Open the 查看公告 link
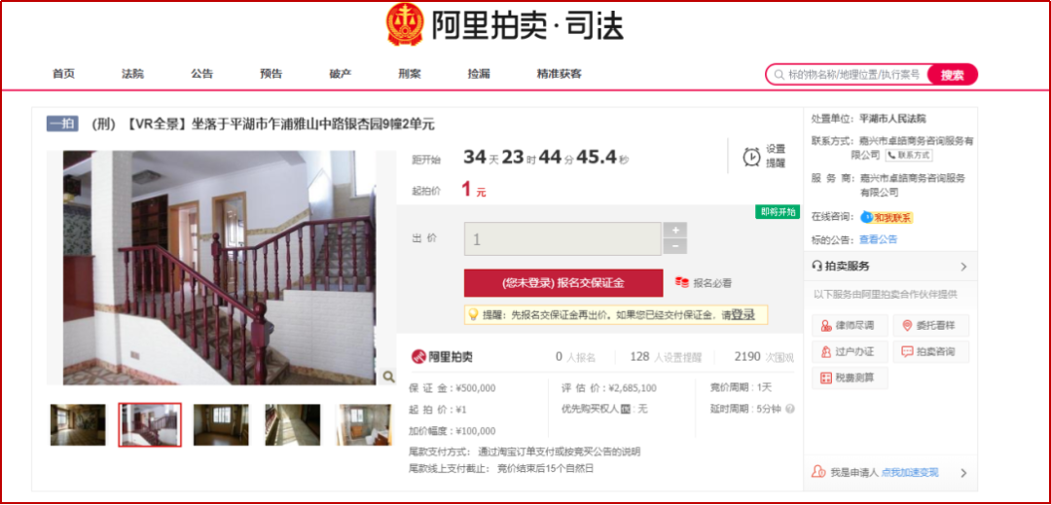1051x505 pixels. 878,239
